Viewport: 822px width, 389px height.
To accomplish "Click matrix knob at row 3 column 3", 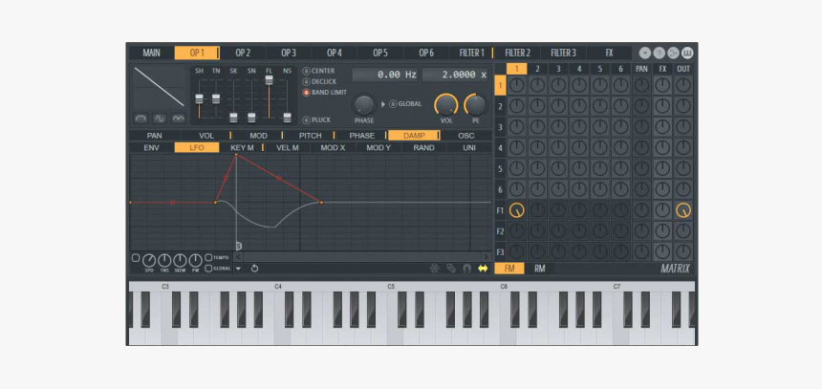I will coord(558,127).
